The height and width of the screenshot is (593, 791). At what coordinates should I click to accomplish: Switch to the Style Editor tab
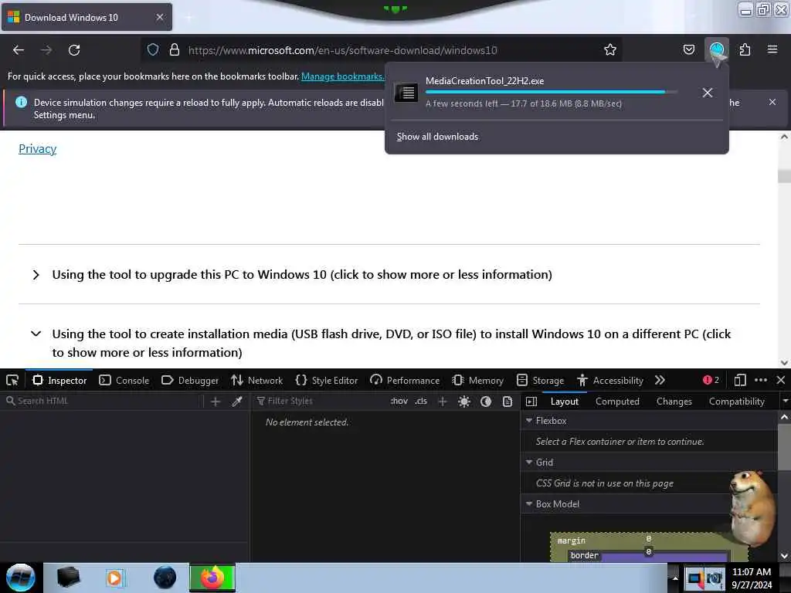(327, 380)
